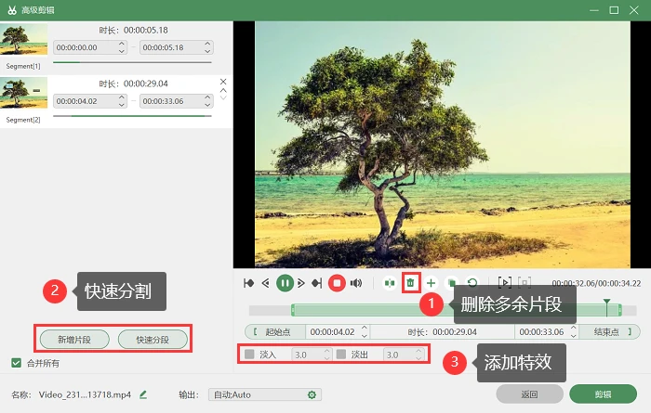651x413 pixels.
Task: Add a segment with the plus icon
Action: coord(431,283)
